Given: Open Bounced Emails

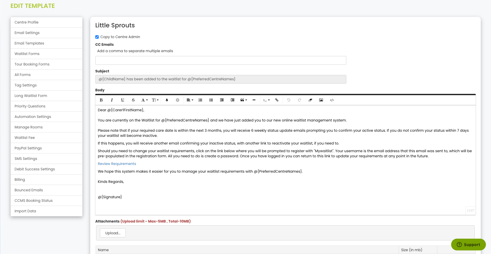Looking at the screenshot, I should pos(47,190).
